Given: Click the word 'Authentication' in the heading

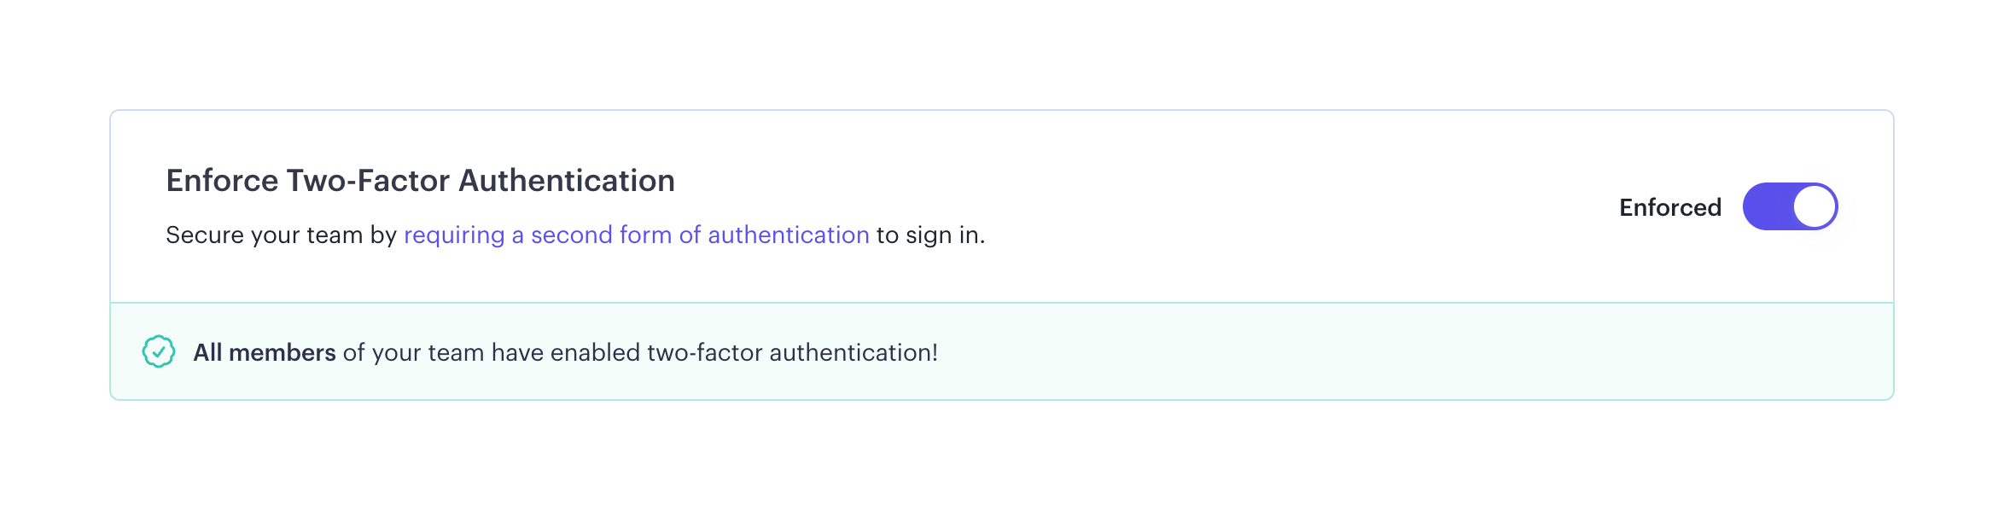Looking at the screenshot, I should click(567, 181).
